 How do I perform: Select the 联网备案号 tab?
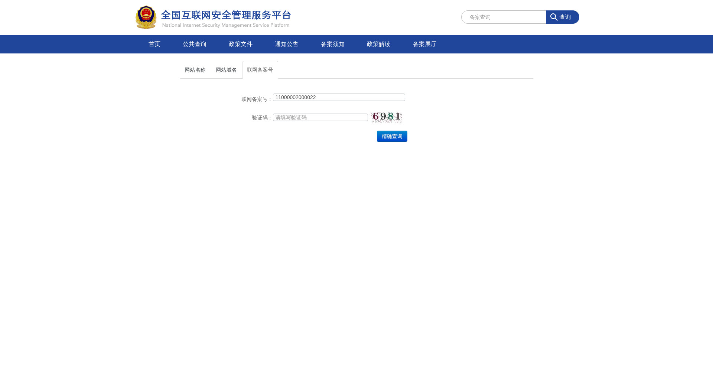tap(260, 70)
